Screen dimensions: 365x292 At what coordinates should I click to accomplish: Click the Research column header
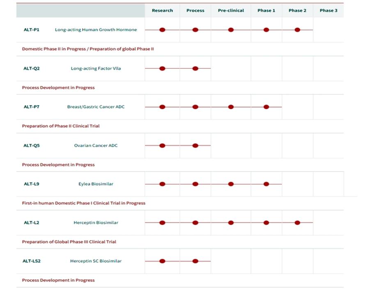[162, 11]
